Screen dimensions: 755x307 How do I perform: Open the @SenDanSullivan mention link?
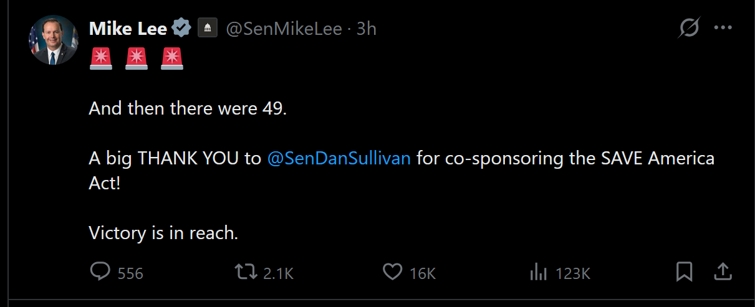[339, 158]
